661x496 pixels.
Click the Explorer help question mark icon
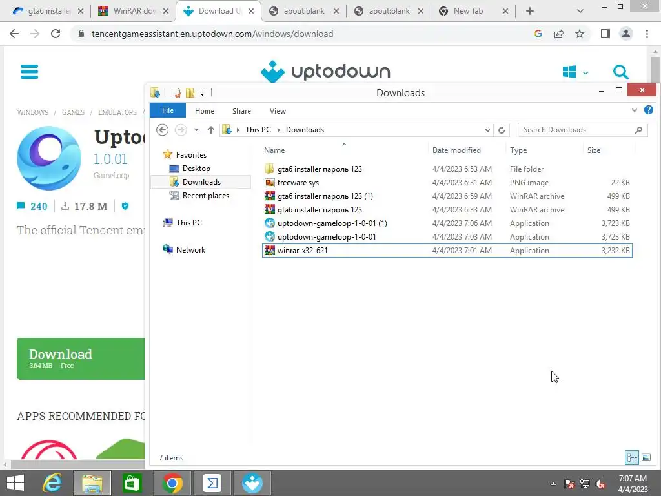tap(648, 110)
